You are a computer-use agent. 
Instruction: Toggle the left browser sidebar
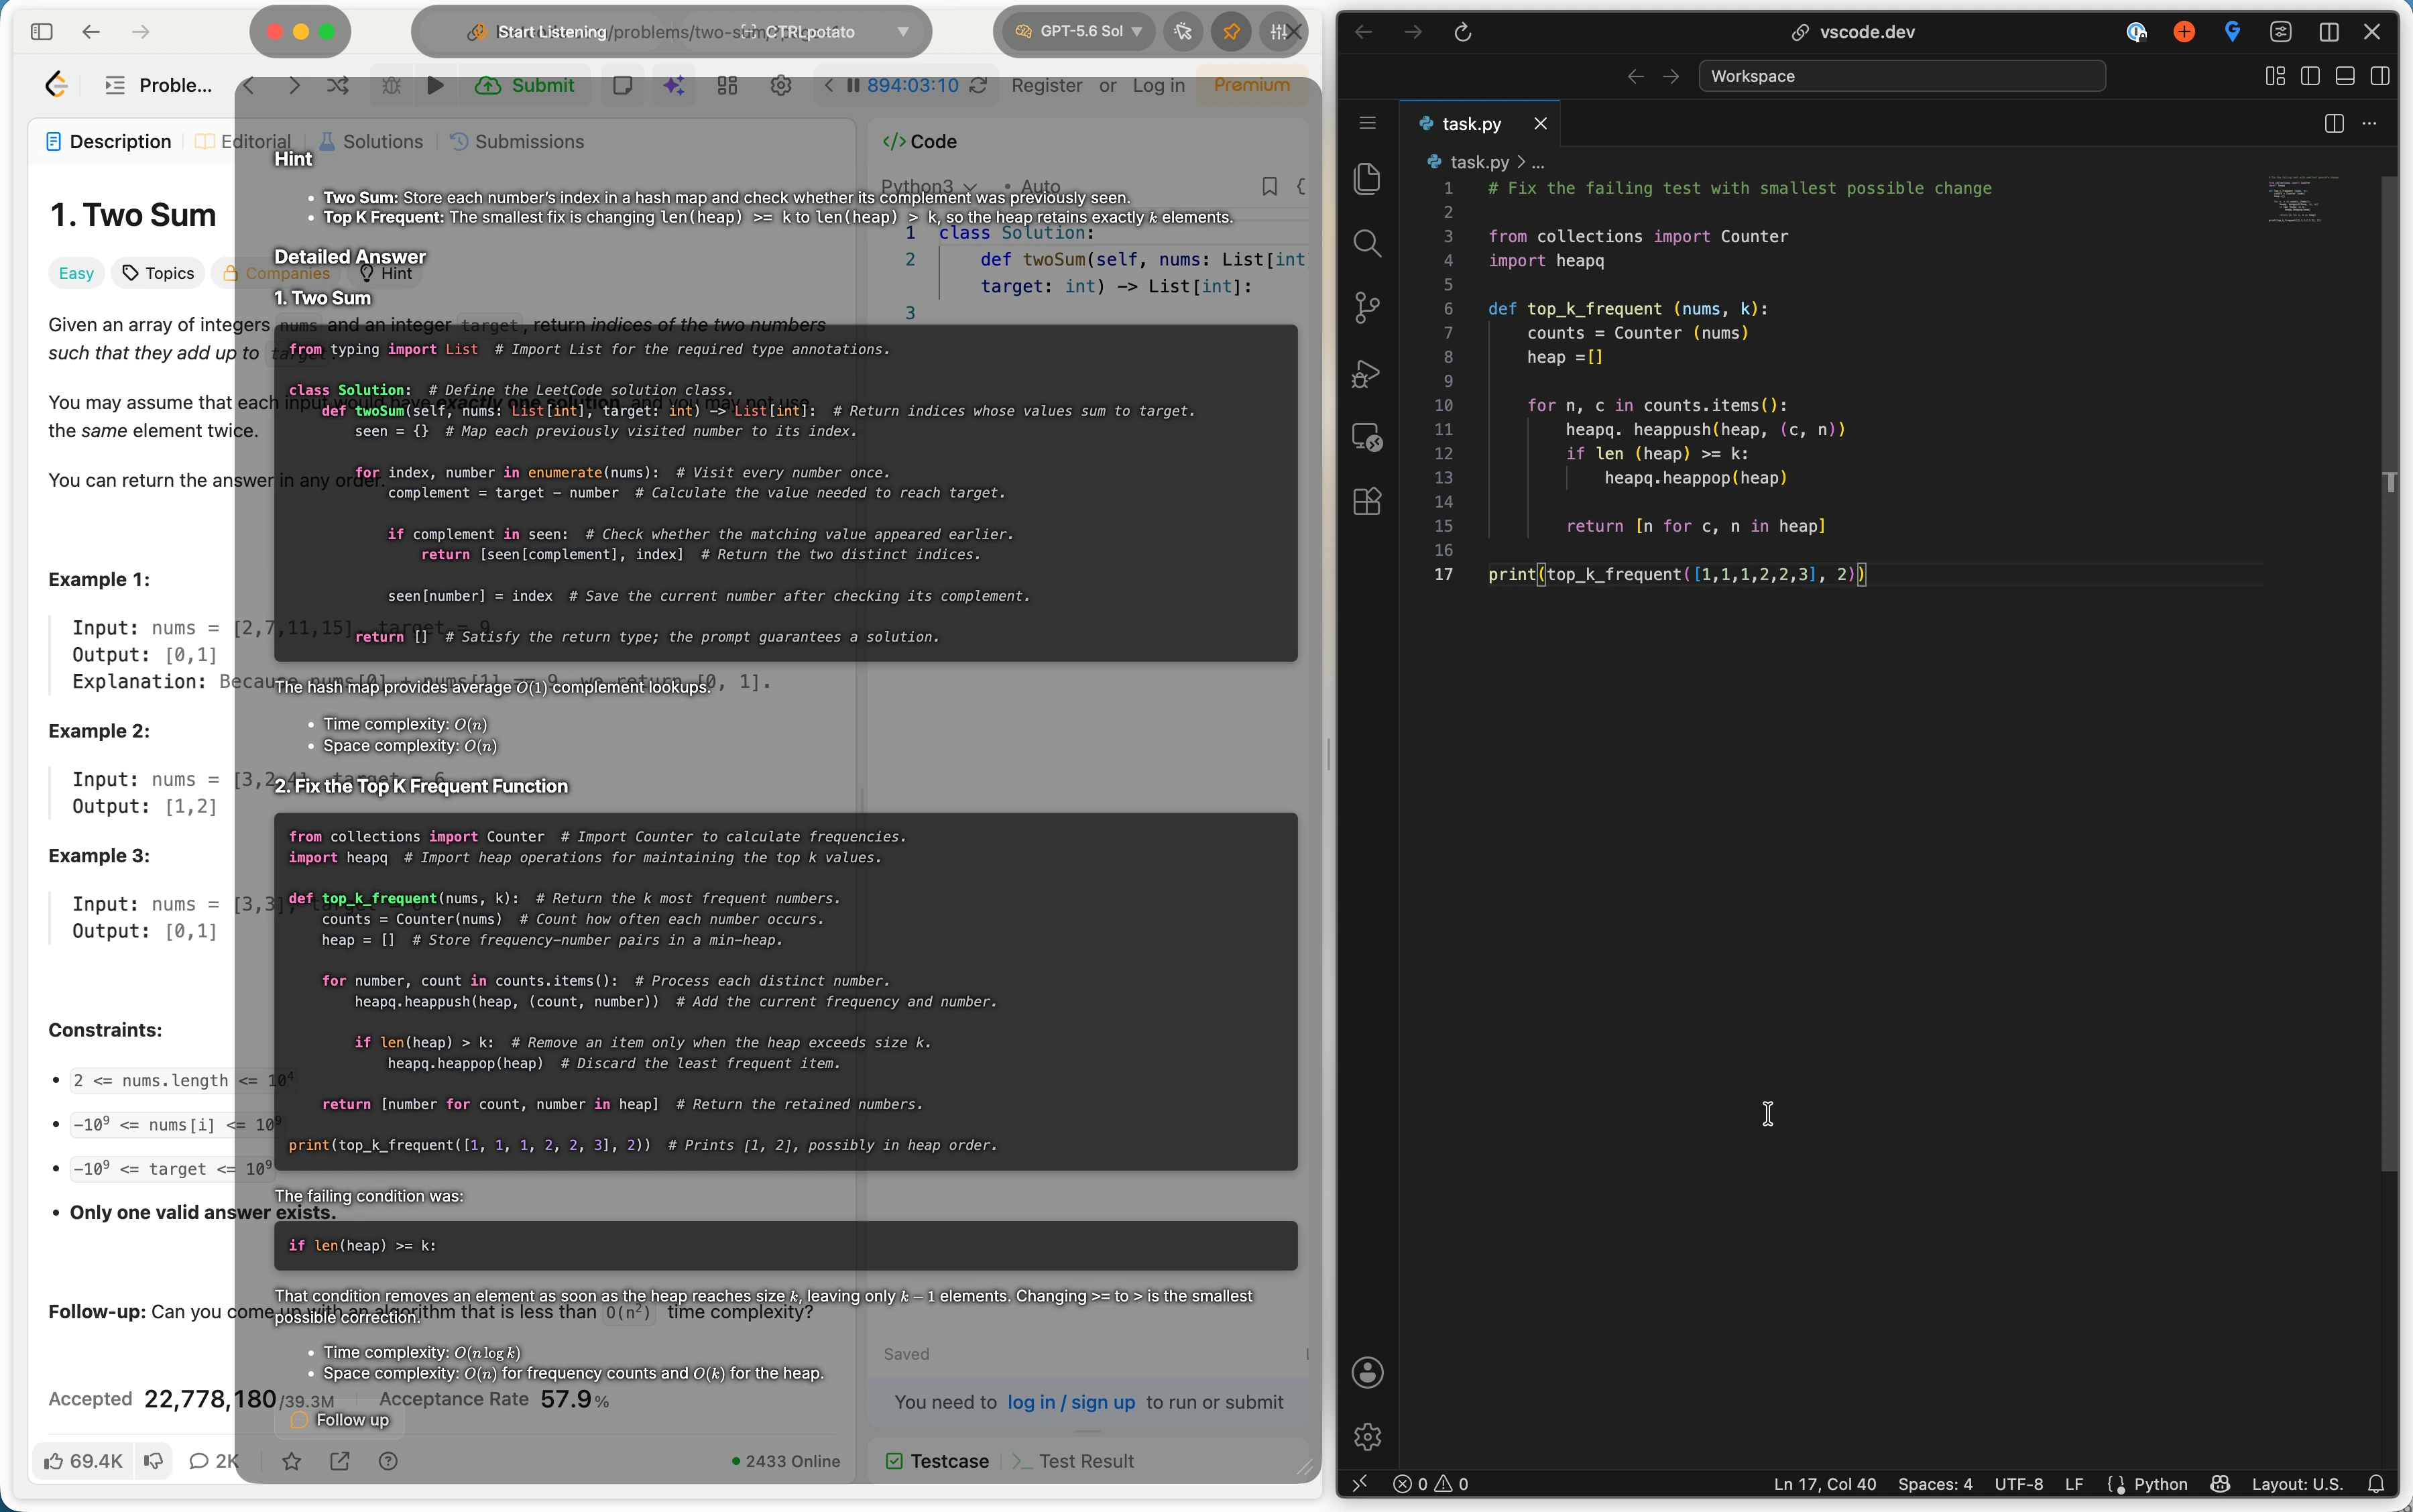41,32
